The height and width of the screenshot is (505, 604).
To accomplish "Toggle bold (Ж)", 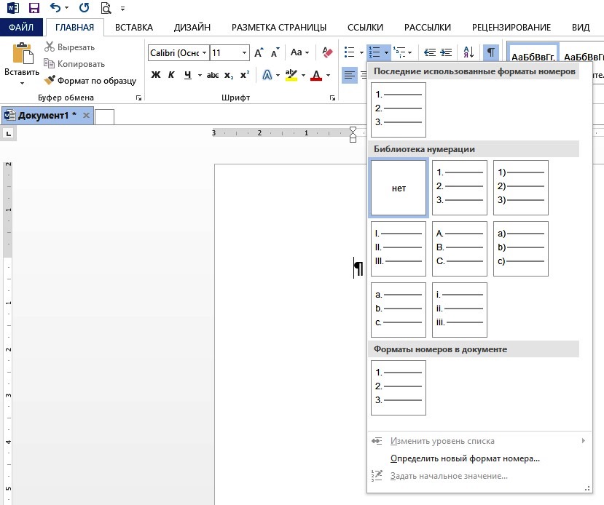I will [156, 75].
